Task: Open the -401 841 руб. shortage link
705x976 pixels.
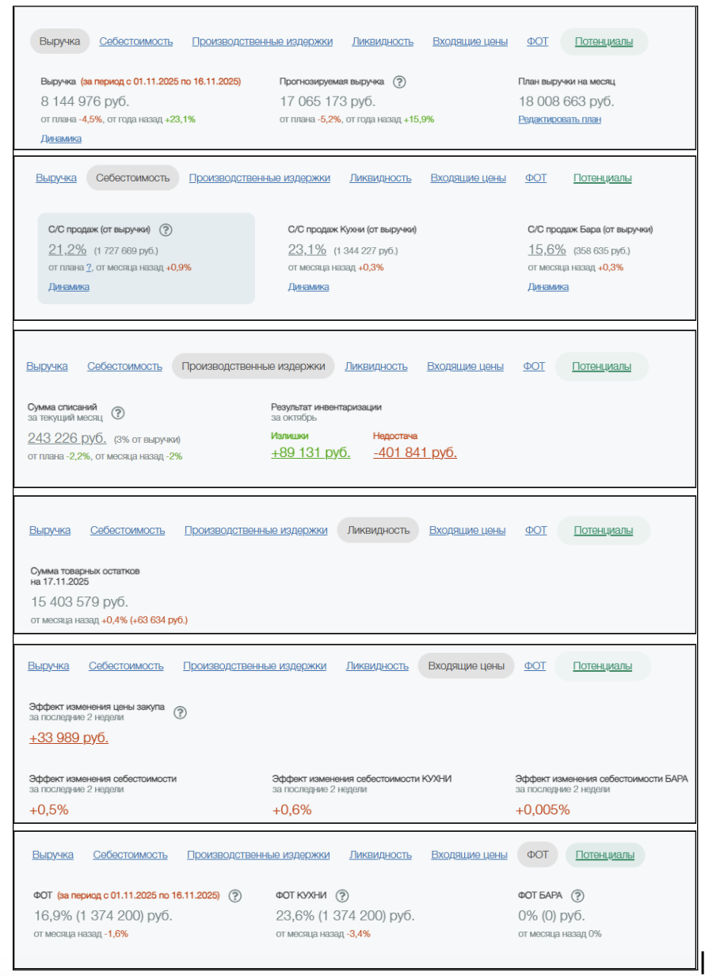Action: click(x=415, y=453)
